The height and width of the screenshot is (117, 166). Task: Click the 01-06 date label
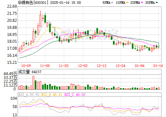[x=140, y=66]
